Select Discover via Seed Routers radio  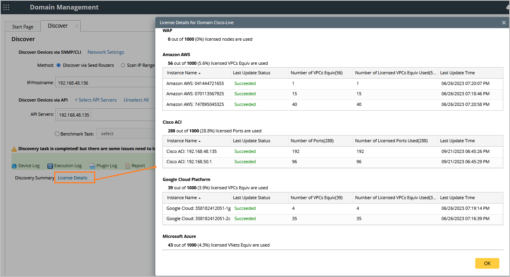pos(59,65)
